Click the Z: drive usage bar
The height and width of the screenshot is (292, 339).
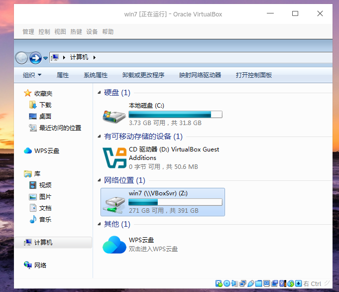click(x=175, y=202)
